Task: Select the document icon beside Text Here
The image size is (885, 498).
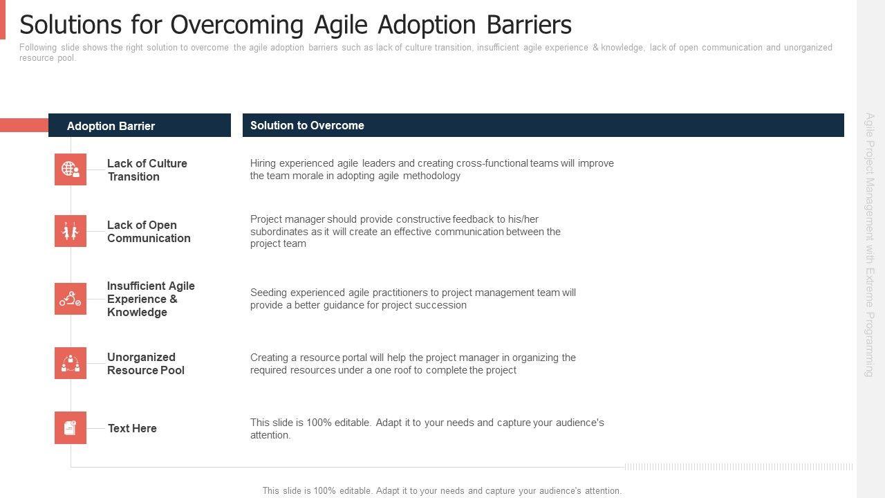Action: 71,428
